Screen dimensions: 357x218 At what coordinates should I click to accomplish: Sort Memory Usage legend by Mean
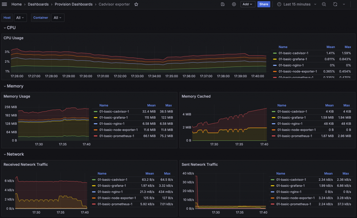coord(151,106)
